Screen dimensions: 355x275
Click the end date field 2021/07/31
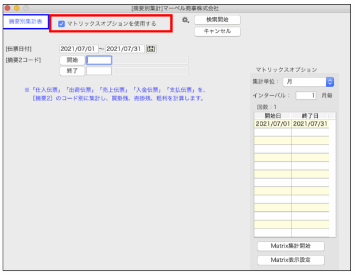click(125, 49)
